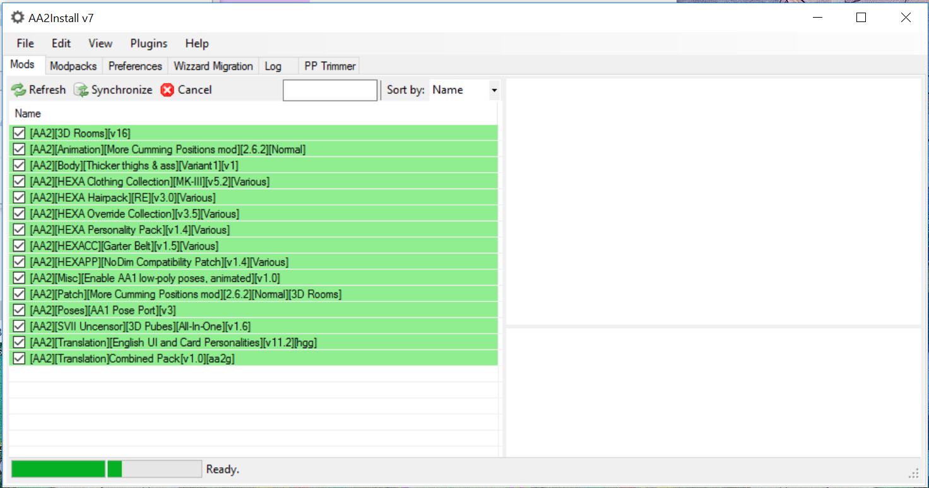Click the green progress bar
Image resolution: width=929 pixels, height=488 pixels.
pos(106,469)
